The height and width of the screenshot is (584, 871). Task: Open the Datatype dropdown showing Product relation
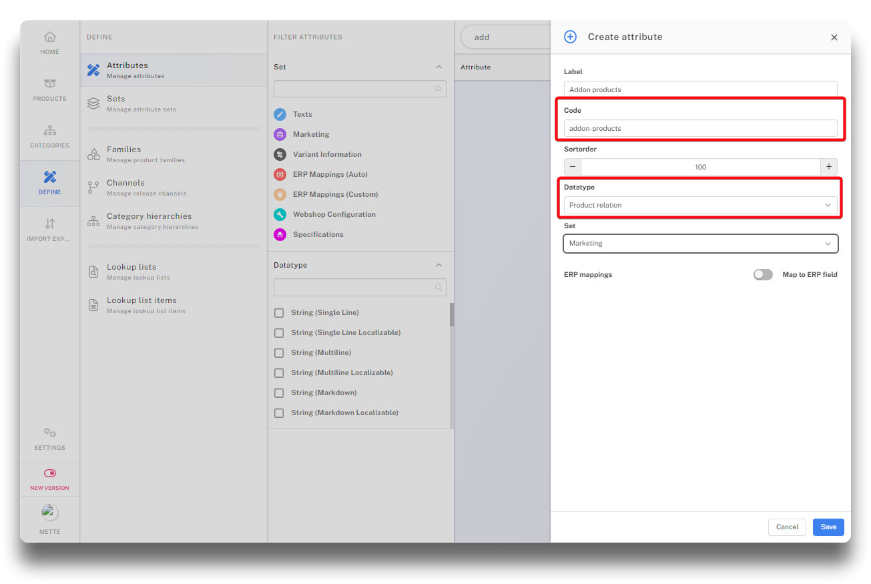point(700,206)
